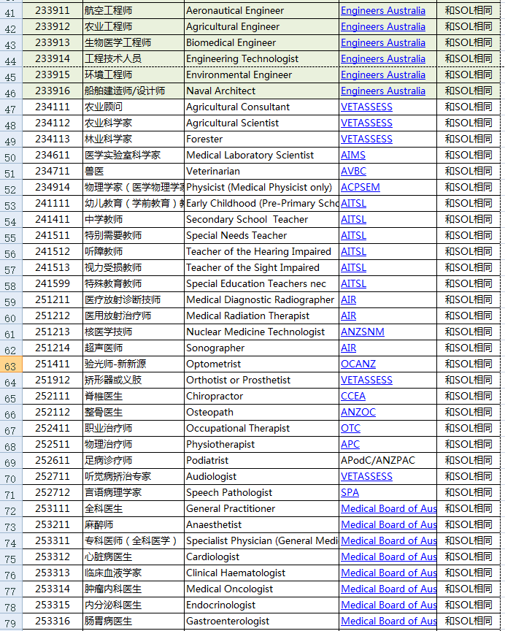The image size is (505, 631).
Task: Open AITSL link for Secondary School Teacher
Action: (x=353, y=220)
